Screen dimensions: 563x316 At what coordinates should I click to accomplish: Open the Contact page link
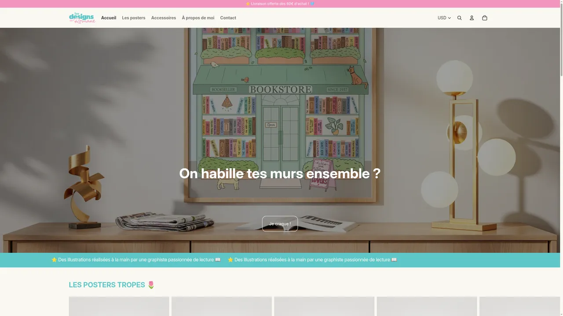click(x=228, y=18)
